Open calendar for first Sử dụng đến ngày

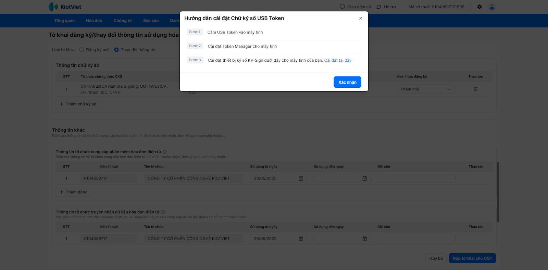pos(364,179)
